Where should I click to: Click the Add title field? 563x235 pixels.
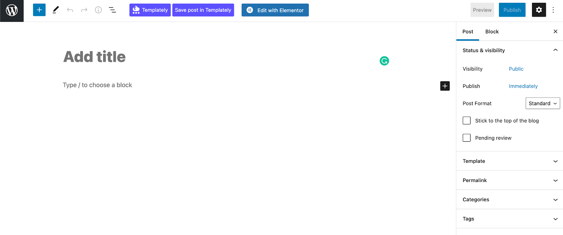94,57
